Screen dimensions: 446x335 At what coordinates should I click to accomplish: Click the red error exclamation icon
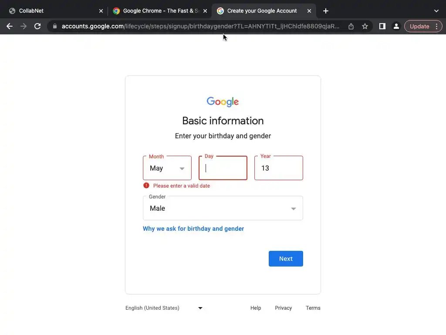(x=146, y=185)
